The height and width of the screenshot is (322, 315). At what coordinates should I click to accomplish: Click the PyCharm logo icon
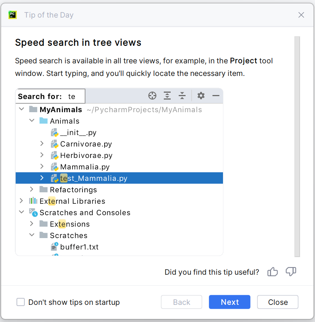click(x=13, y=15)
